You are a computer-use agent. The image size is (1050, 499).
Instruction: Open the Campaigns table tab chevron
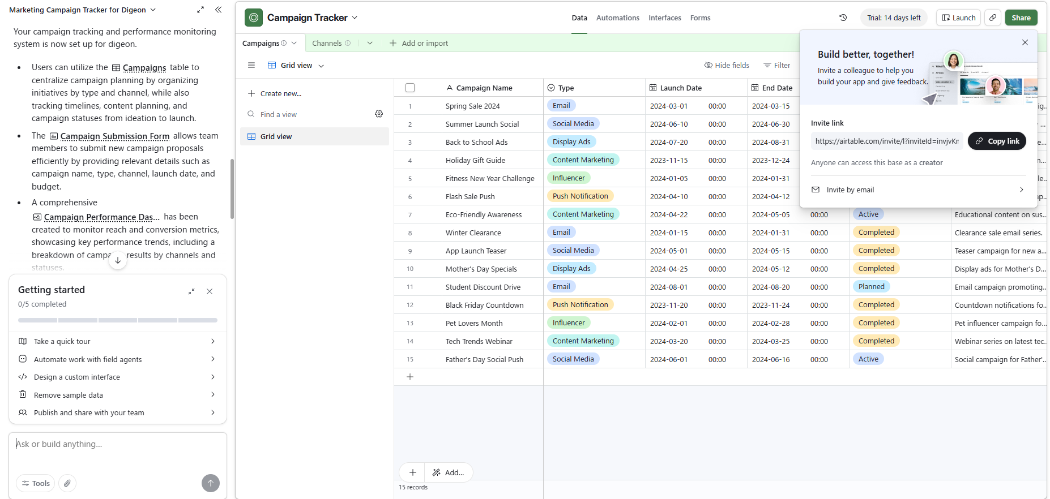294,43
